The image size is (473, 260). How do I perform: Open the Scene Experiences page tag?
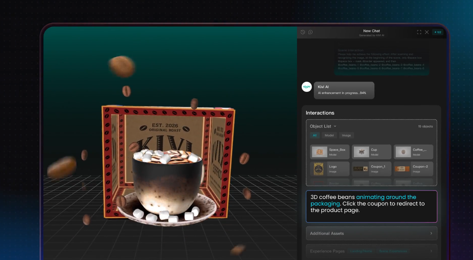(x=393, y=251)
